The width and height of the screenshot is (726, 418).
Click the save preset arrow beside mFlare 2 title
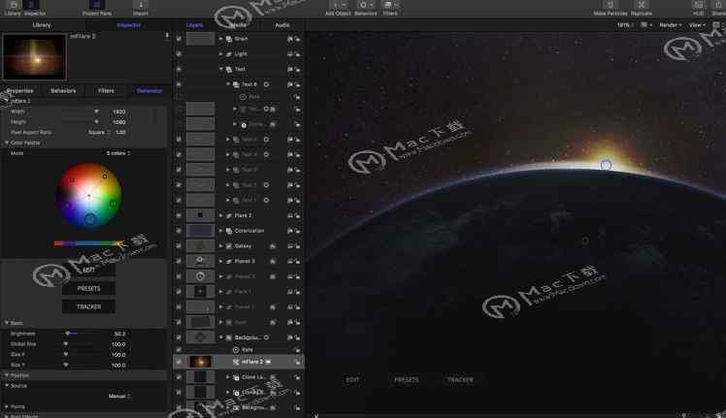[167, 35]
